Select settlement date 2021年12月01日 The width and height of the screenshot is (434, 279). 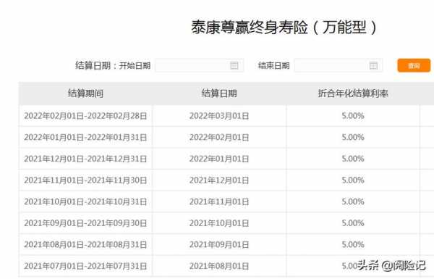[x=219, y=180]
